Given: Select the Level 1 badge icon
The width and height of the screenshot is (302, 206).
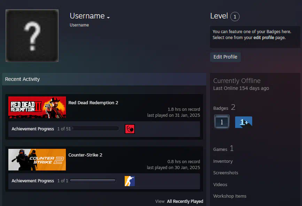Looking at the screenshot, I should (222, 122).
